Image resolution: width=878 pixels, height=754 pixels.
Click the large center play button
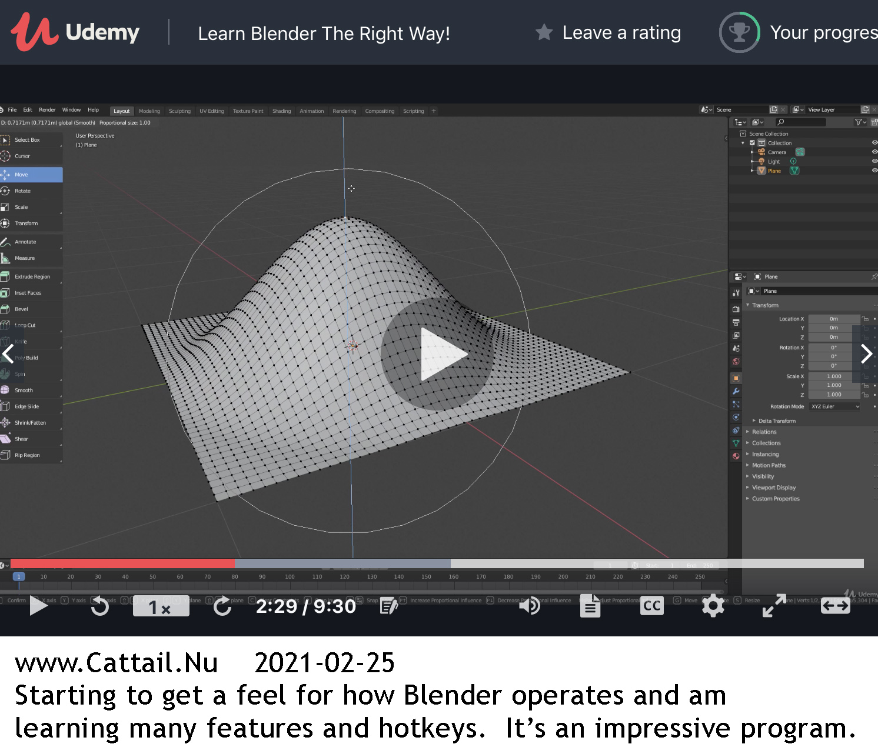click(x=437, y=355)
